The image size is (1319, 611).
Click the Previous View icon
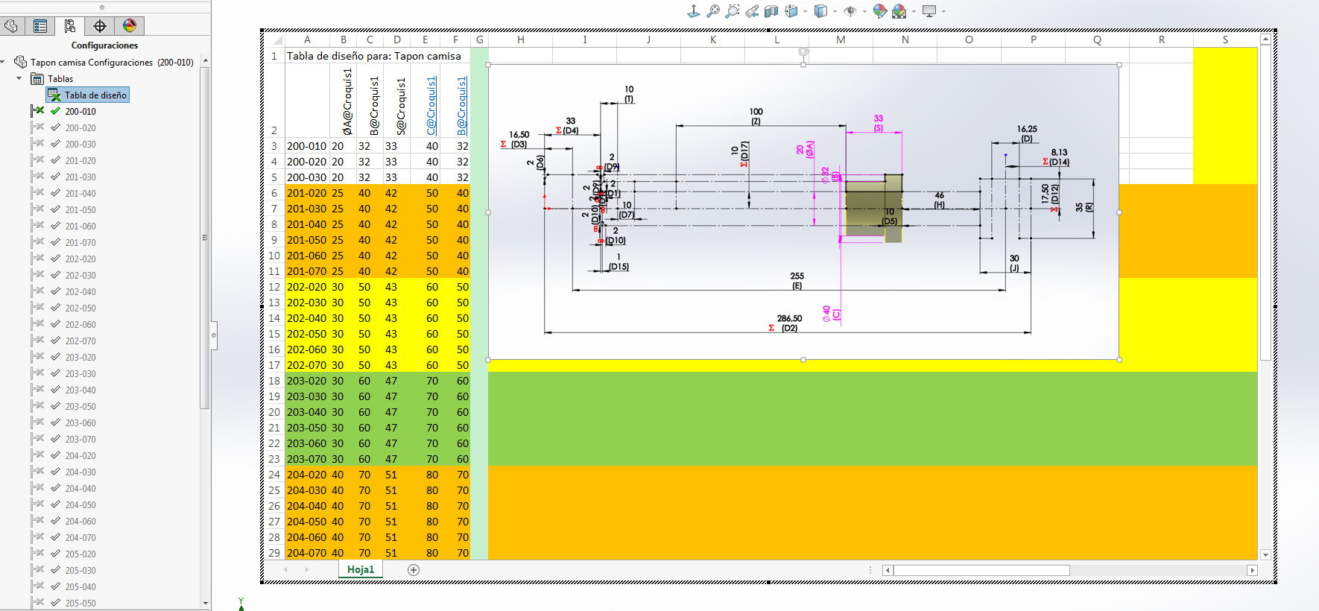(x=752, y=10)
